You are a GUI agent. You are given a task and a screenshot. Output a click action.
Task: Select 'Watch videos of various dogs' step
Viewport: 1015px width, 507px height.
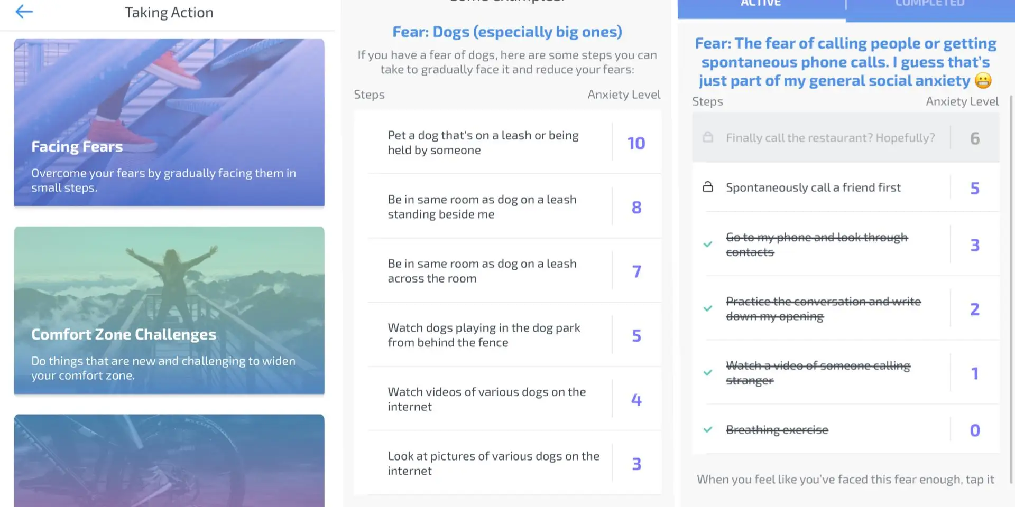(x=508, y=399)
